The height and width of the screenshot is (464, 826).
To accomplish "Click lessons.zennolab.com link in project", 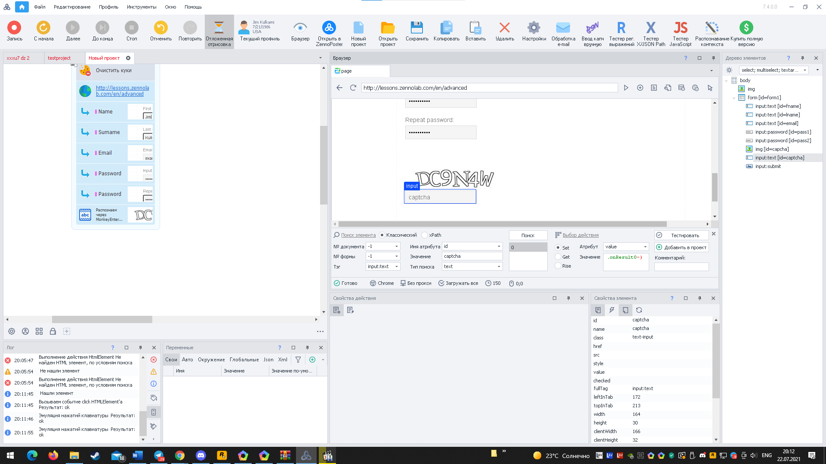I will [122, 91].
